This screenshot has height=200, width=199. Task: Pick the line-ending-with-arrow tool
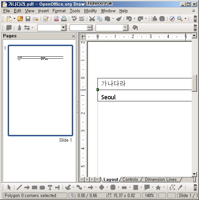[x=27, y=187]
